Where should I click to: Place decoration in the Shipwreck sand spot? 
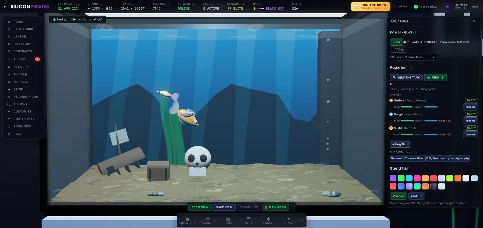[x=397, y=158]
